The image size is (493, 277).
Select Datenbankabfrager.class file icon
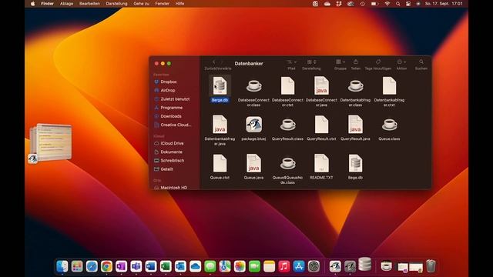click(355, 85)
